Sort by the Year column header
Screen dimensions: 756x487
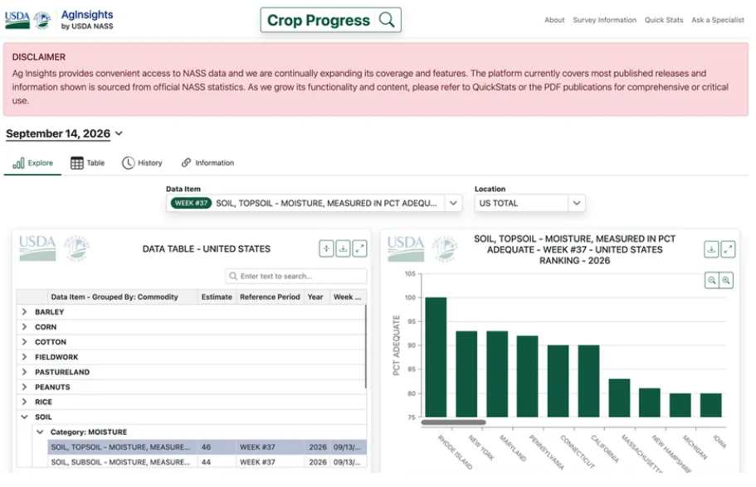point(315,297)
